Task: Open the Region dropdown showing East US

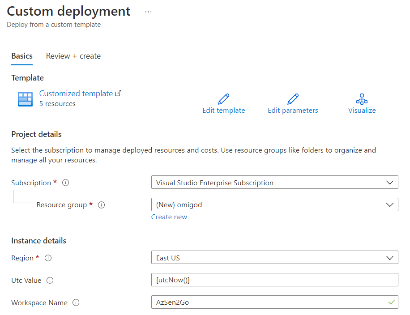Action: (274, 257)
